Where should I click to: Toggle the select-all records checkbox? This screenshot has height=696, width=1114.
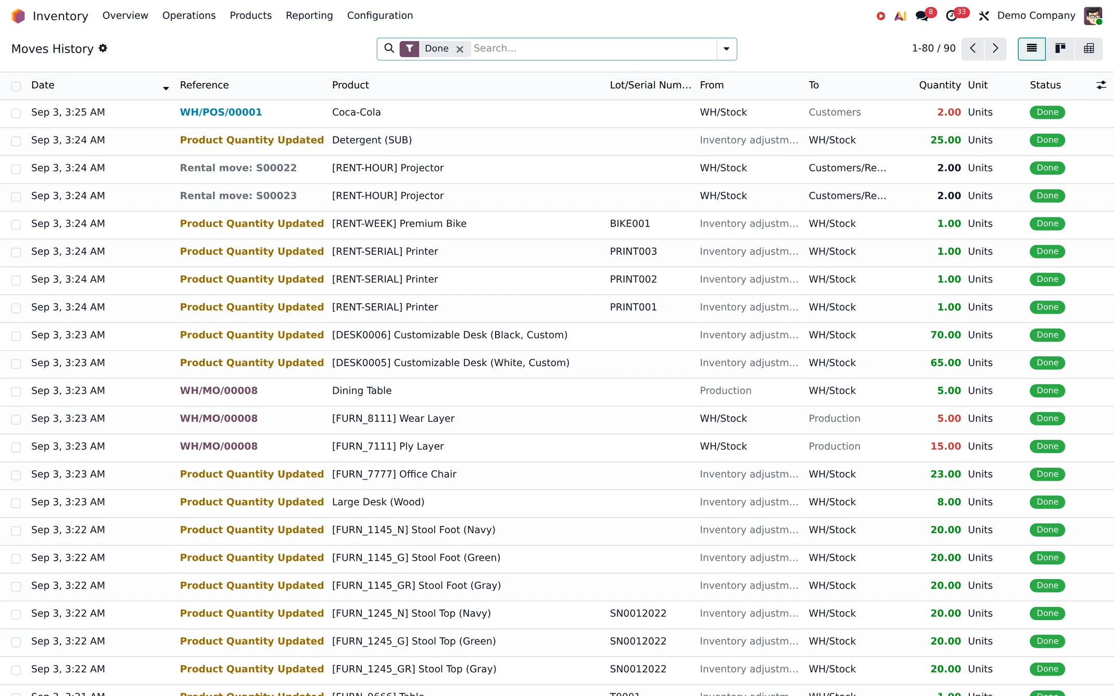pyautogui.click(x=16, y=86)
